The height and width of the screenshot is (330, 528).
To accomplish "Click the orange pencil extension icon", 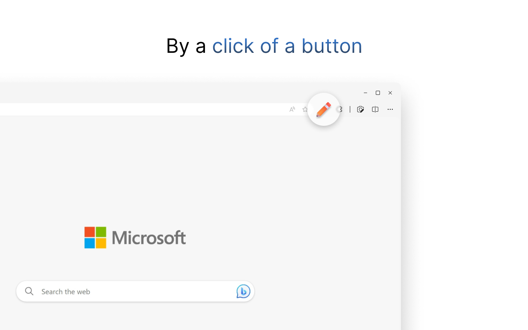I will pos(324,109).
